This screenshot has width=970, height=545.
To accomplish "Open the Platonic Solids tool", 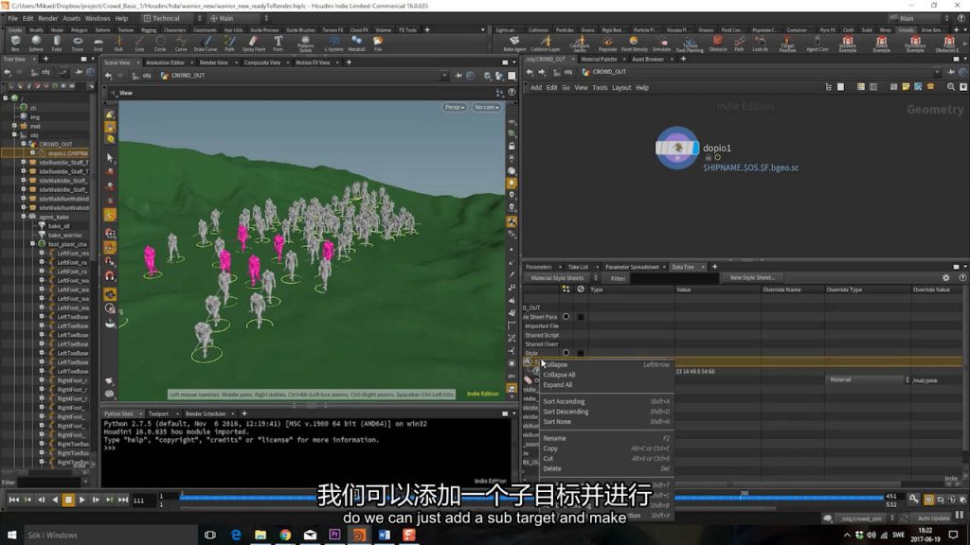I will point(306,43).
